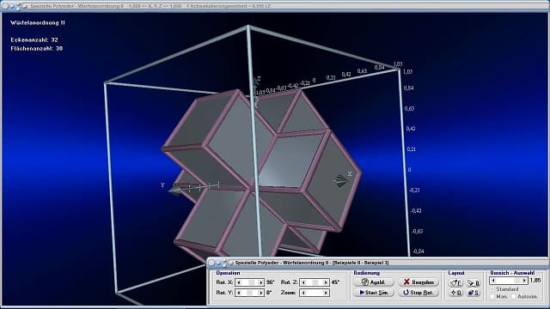Increase Rot. X with right arrow
This screenshot has height=309, width=550.
[x=261, y=282]
